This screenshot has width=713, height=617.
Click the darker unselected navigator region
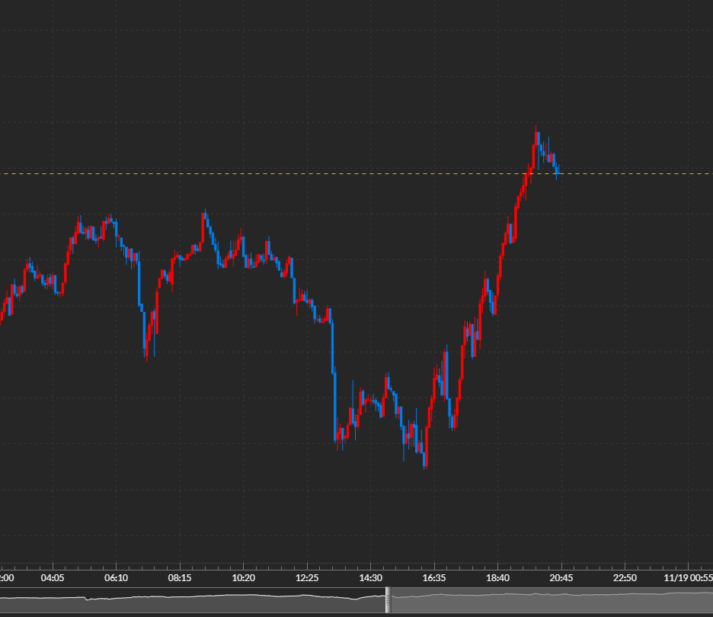click(190, 601)
